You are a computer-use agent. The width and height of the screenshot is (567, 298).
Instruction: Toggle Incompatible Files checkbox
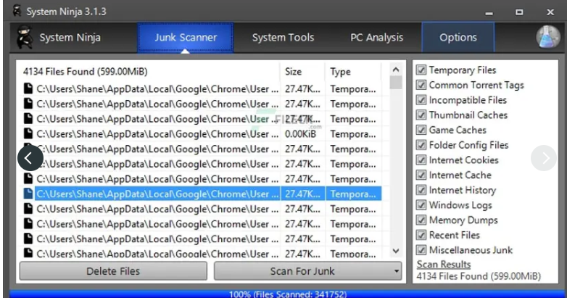[x=421, y=100]
